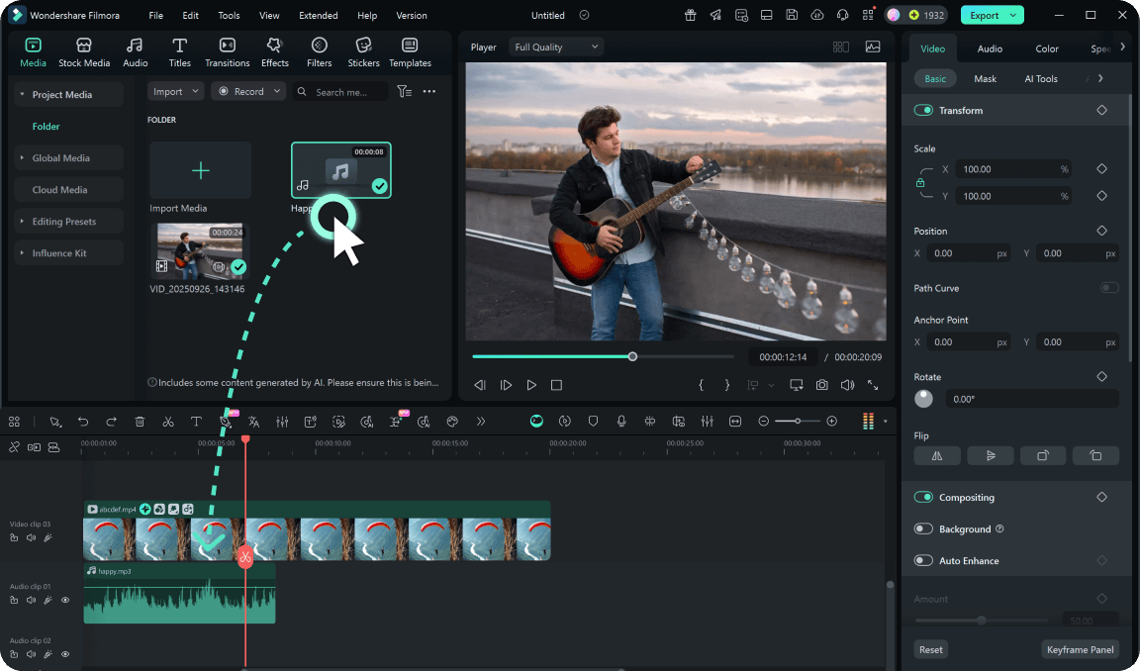Click the timeline zoom slider
Screen dimensions: 1140x671
798,422
